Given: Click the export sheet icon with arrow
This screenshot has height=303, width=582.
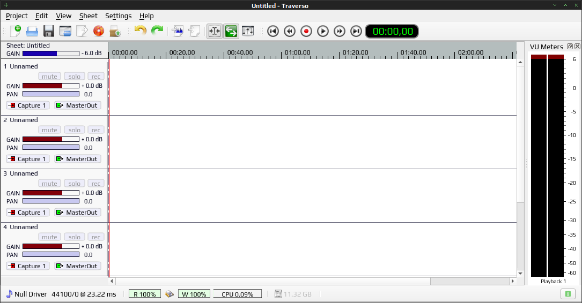Looking at the screenshot, I should click(x=82, y=31).
